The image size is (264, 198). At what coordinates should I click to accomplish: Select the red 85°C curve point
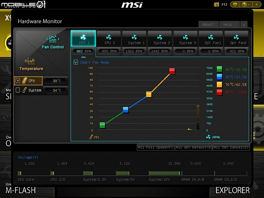172,71
